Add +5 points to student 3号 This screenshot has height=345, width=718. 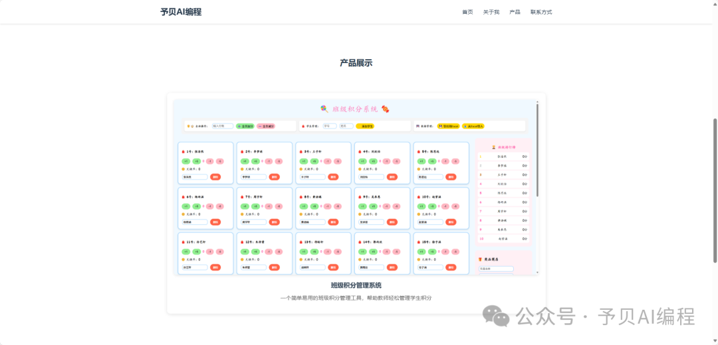[314, 161]
